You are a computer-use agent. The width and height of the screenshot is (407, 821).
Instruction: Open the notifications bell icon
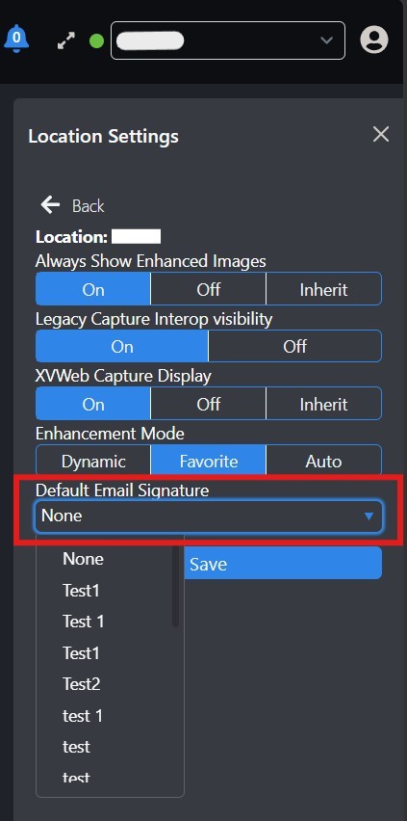coord(16,39)
